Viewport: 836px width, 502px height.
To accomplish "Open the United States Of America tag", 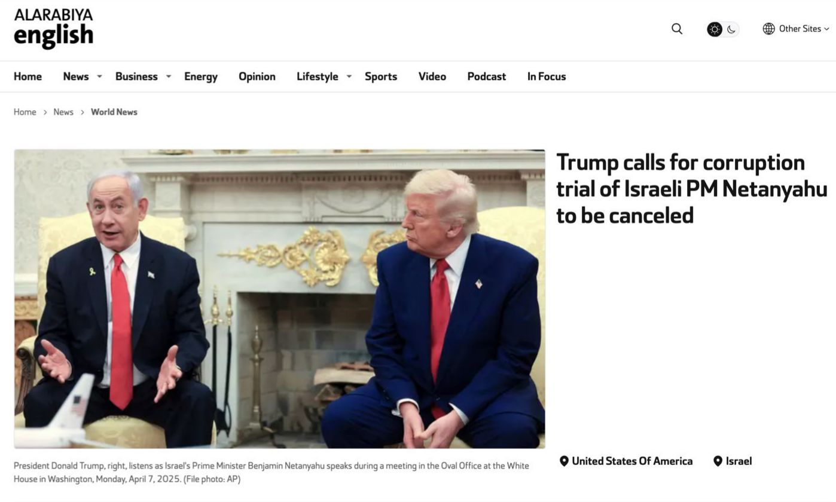I will (x=632, y=461).
